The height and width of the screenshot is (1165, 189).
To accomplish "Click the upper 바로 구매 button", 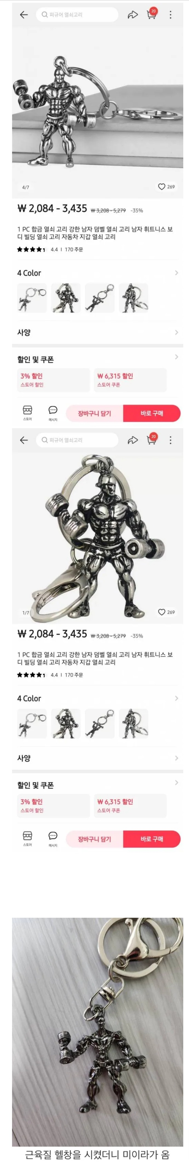I will (152, 413).
